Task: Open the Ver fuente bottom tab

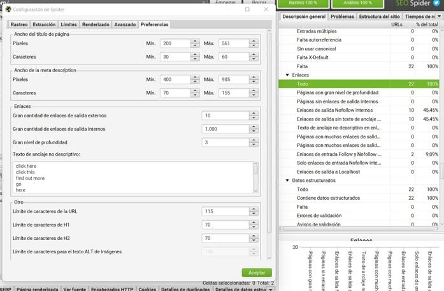Action: 75,289
